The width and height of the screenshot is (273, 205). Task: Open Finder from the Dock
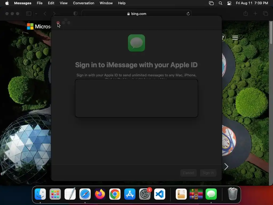click(40, 194)
